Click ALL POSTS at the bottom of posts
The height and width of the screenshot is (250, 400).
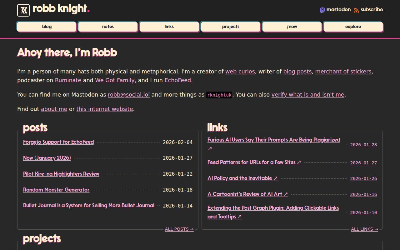179,229
